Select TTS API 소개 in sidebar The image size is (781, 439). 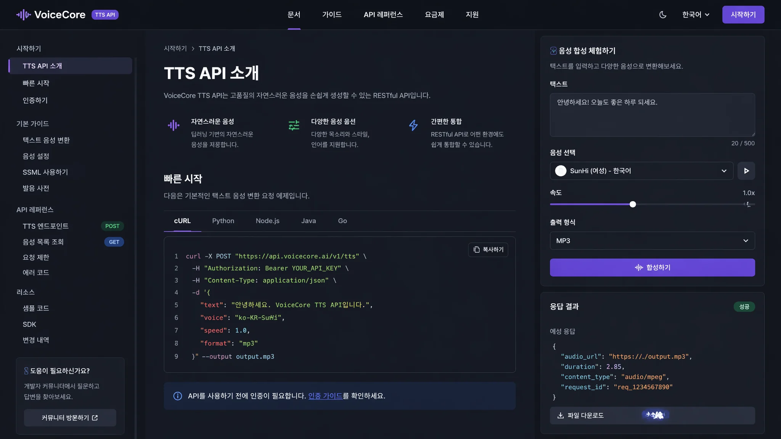pyautogui.click(x=70, y=66)
